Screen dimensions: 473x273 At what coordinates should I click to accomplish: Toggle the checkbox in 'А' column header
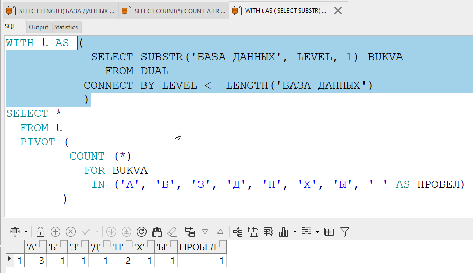[x=42, y=245]
